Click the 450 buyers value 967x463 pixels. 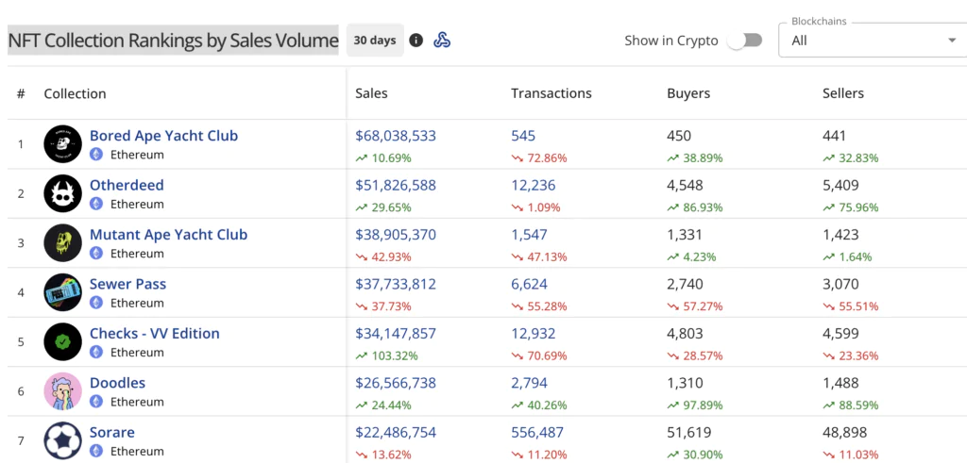[679, 136]
